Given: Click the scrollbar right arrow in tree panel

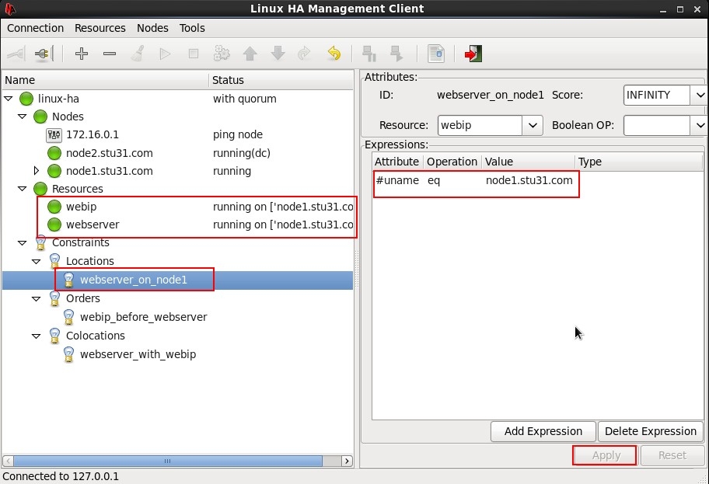Looking at the screenshot, I should pos(347,461).
